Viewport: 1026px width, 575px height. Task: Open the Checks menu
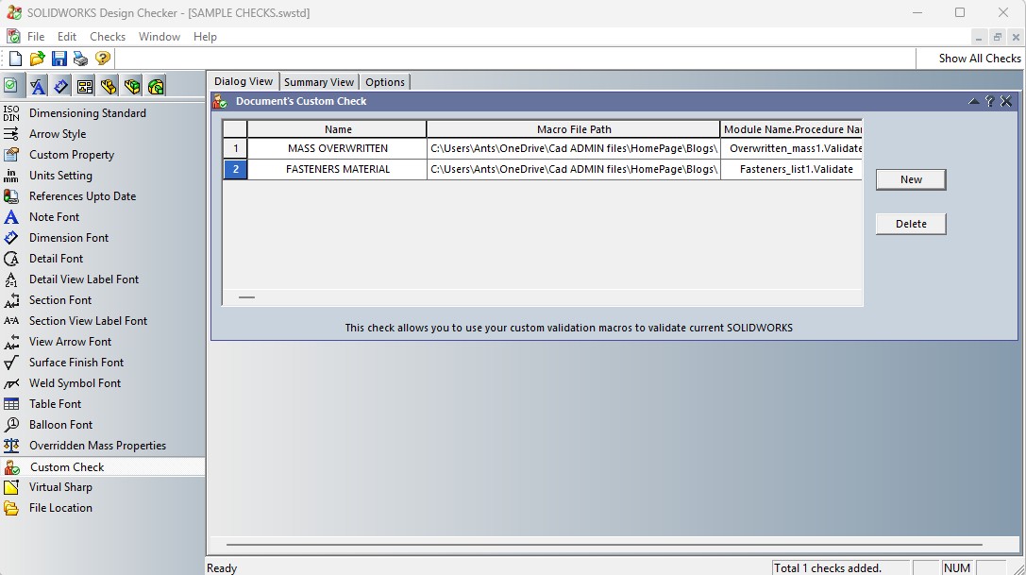tap(108, 37)
